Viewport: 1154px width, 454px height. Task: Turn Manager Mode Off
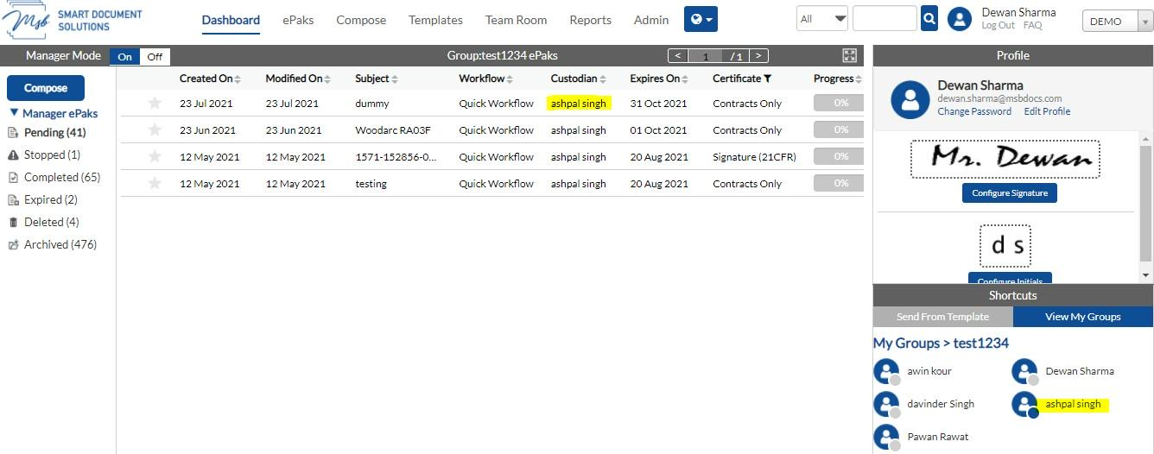point(155,57)
